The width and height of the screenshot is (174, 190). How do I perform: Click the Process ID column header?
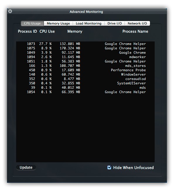point(27,32)
